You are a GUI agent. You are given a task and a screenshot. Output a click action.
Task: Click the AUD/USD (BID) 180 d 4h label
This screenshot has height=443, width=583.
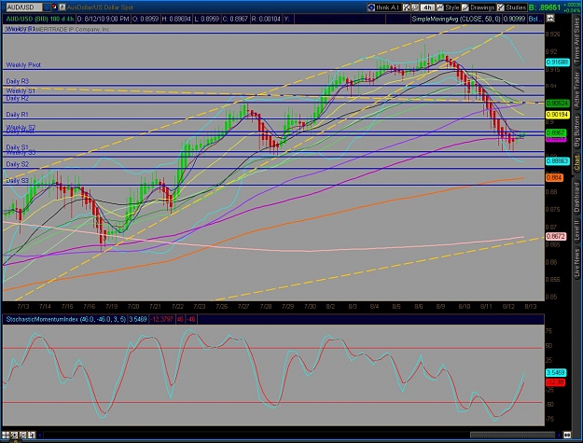[39, 19]
